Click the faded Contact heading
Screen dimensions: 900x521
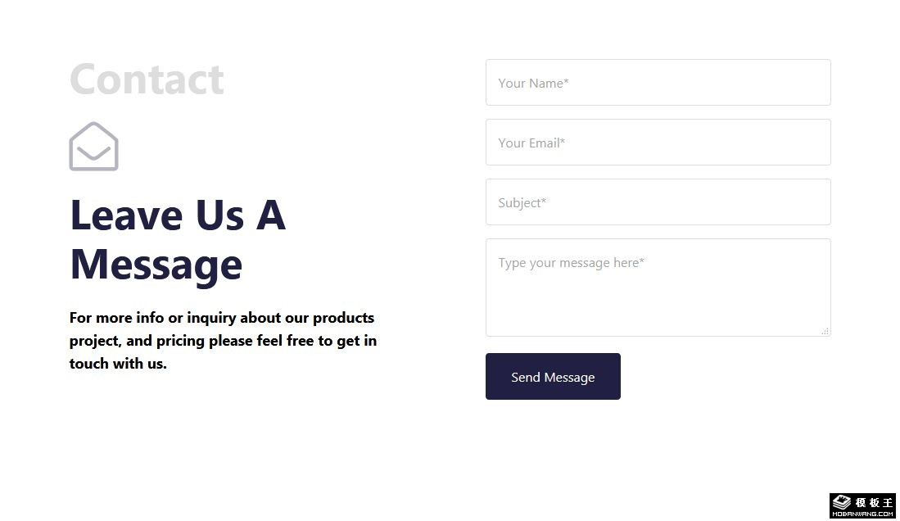tap(147, 79)
